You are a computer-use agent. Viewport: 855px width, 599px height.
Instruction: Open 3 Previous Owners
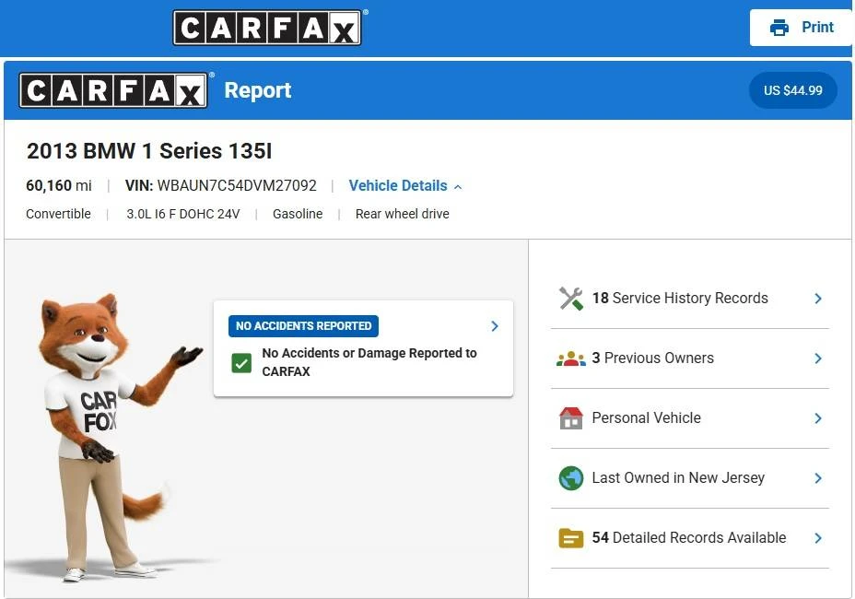690,358
